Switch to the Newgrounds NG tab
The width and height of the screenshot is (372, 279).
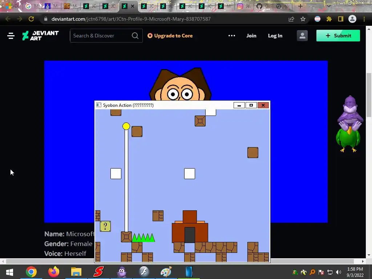70,6
